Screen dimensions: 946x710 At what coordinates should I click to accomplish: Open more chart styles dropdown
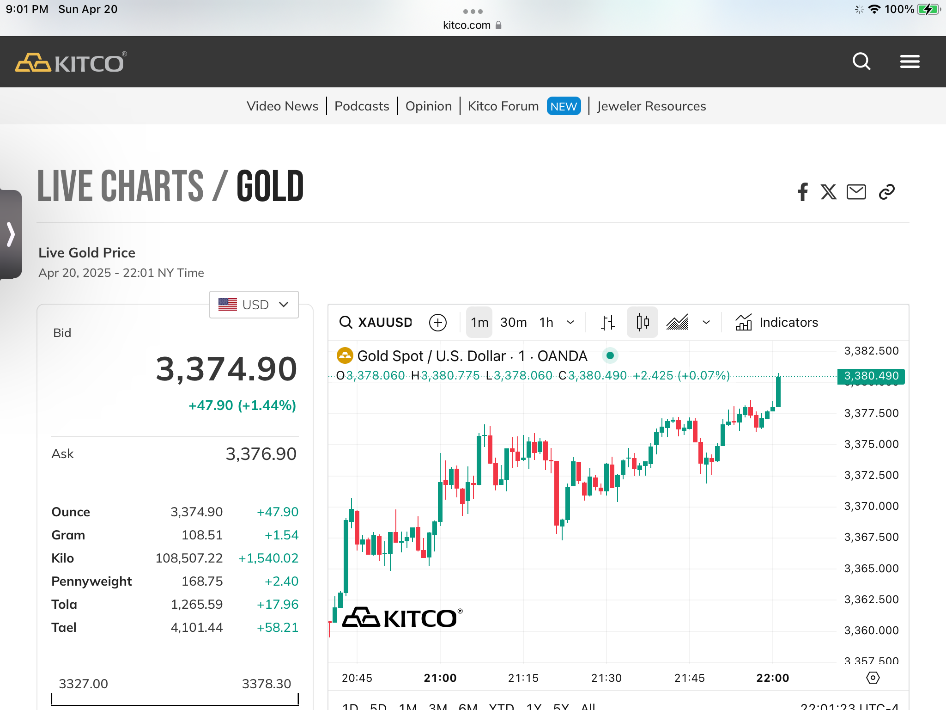point(706,322)
